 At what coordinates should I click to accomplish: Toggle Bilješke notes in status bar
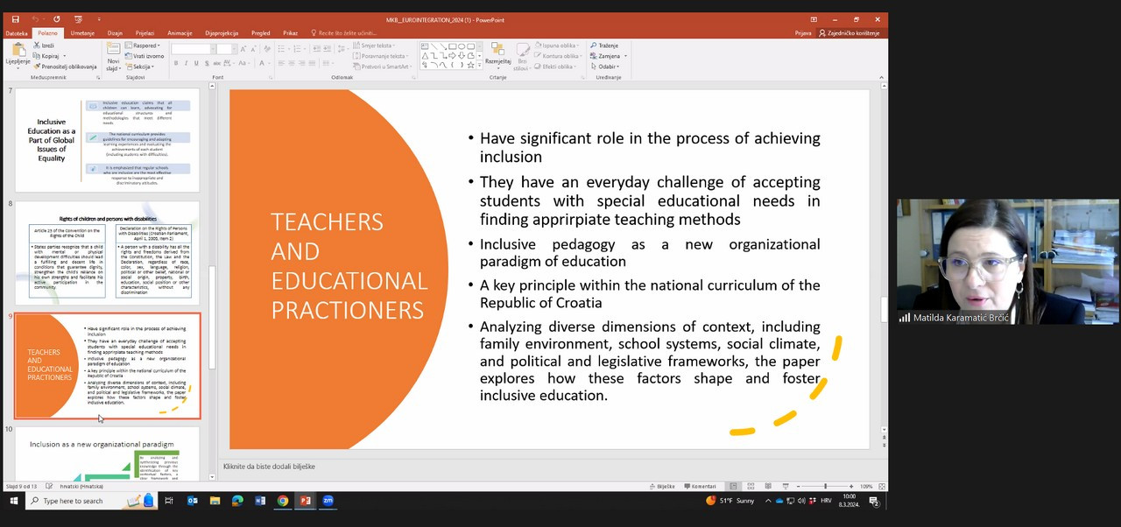[662, 486]
